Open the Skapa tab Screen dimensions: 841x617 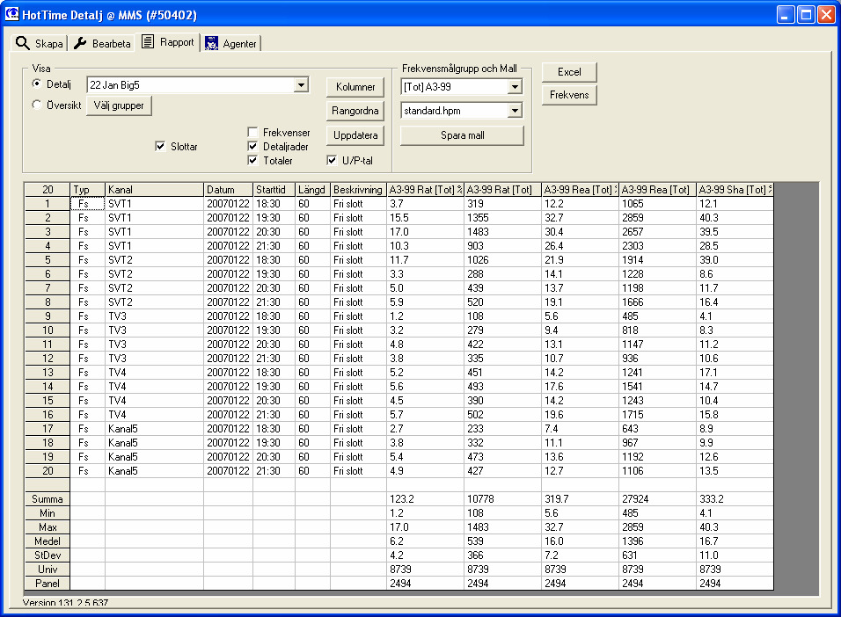point(40,43)
